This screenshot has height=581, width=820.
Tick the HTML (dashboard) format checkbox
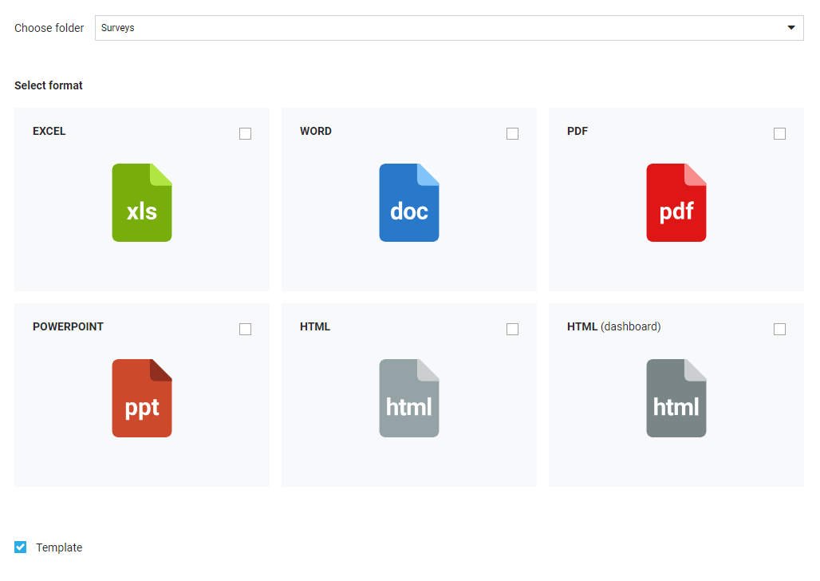780,329
